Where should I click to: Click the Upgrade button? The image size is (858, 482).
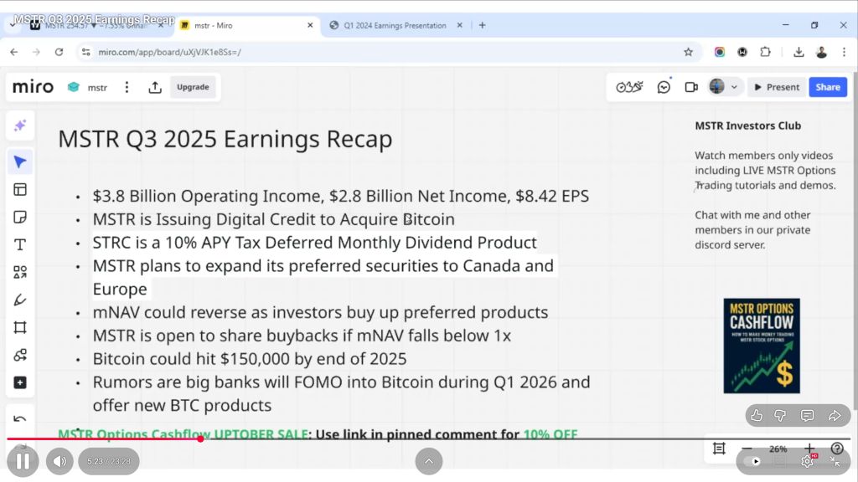click(193, 87)
